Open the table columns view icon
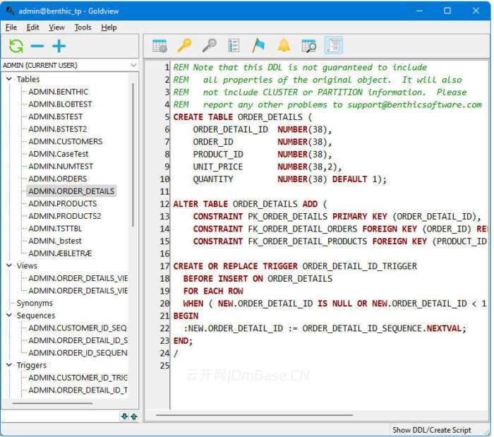 159,46
